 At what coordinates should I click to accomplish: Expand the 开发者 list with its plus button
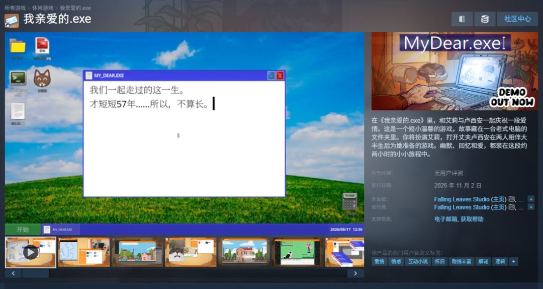coord(531,199)
